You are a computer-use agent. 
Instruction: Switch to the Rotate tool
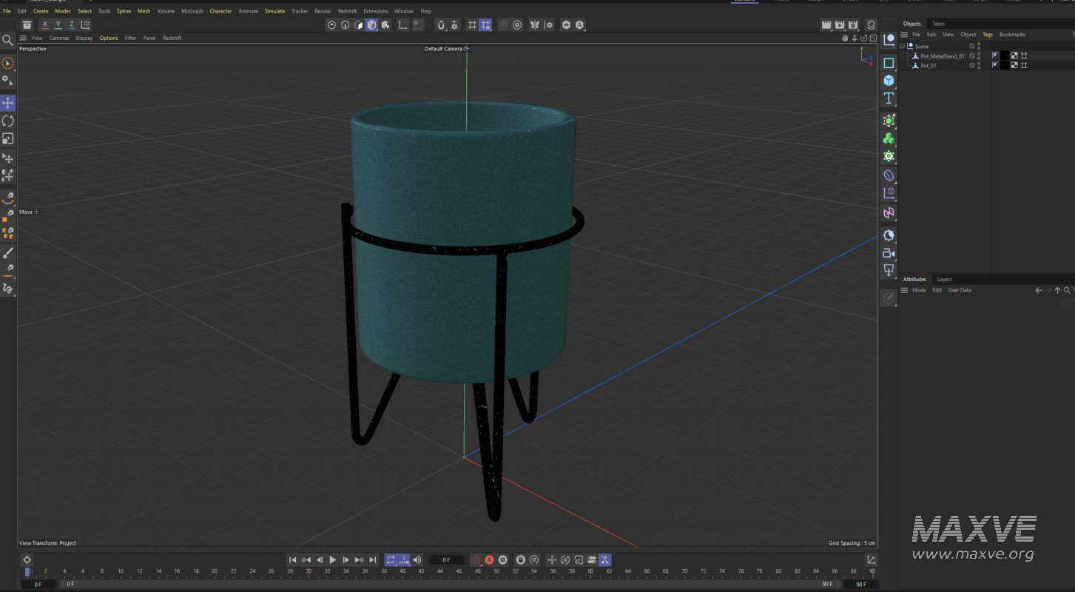point(7,121)
